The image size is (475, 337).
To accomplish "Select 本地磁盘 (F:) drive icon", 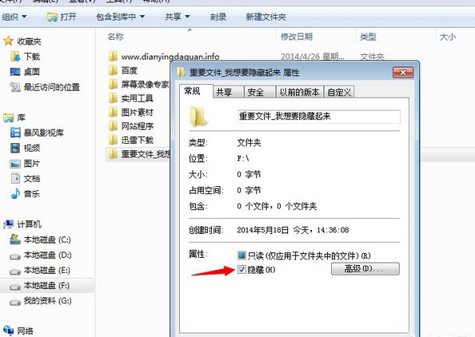I will coord(15,287).
